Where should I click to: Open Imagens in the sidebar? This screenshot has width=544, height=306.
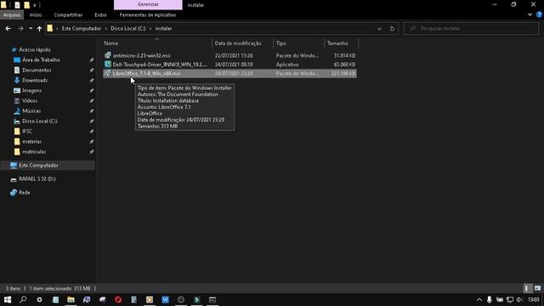point(31,91)
